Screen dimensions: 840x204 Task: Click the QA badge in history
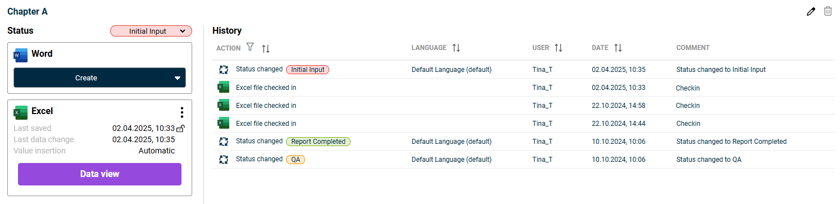click(296, 160)
